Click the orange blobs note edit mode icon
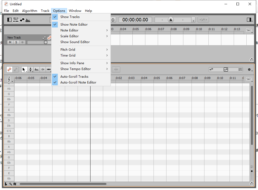The height and width of the screenshot is (190, 258). click(9, 69)
